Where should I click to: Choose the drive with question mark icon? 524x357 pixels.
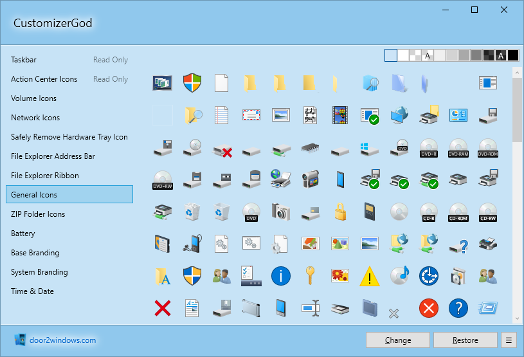459,246
